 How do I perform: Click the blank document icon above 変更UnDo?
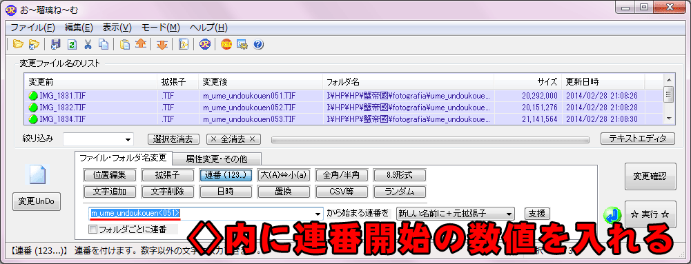click(x=37, y=174)
